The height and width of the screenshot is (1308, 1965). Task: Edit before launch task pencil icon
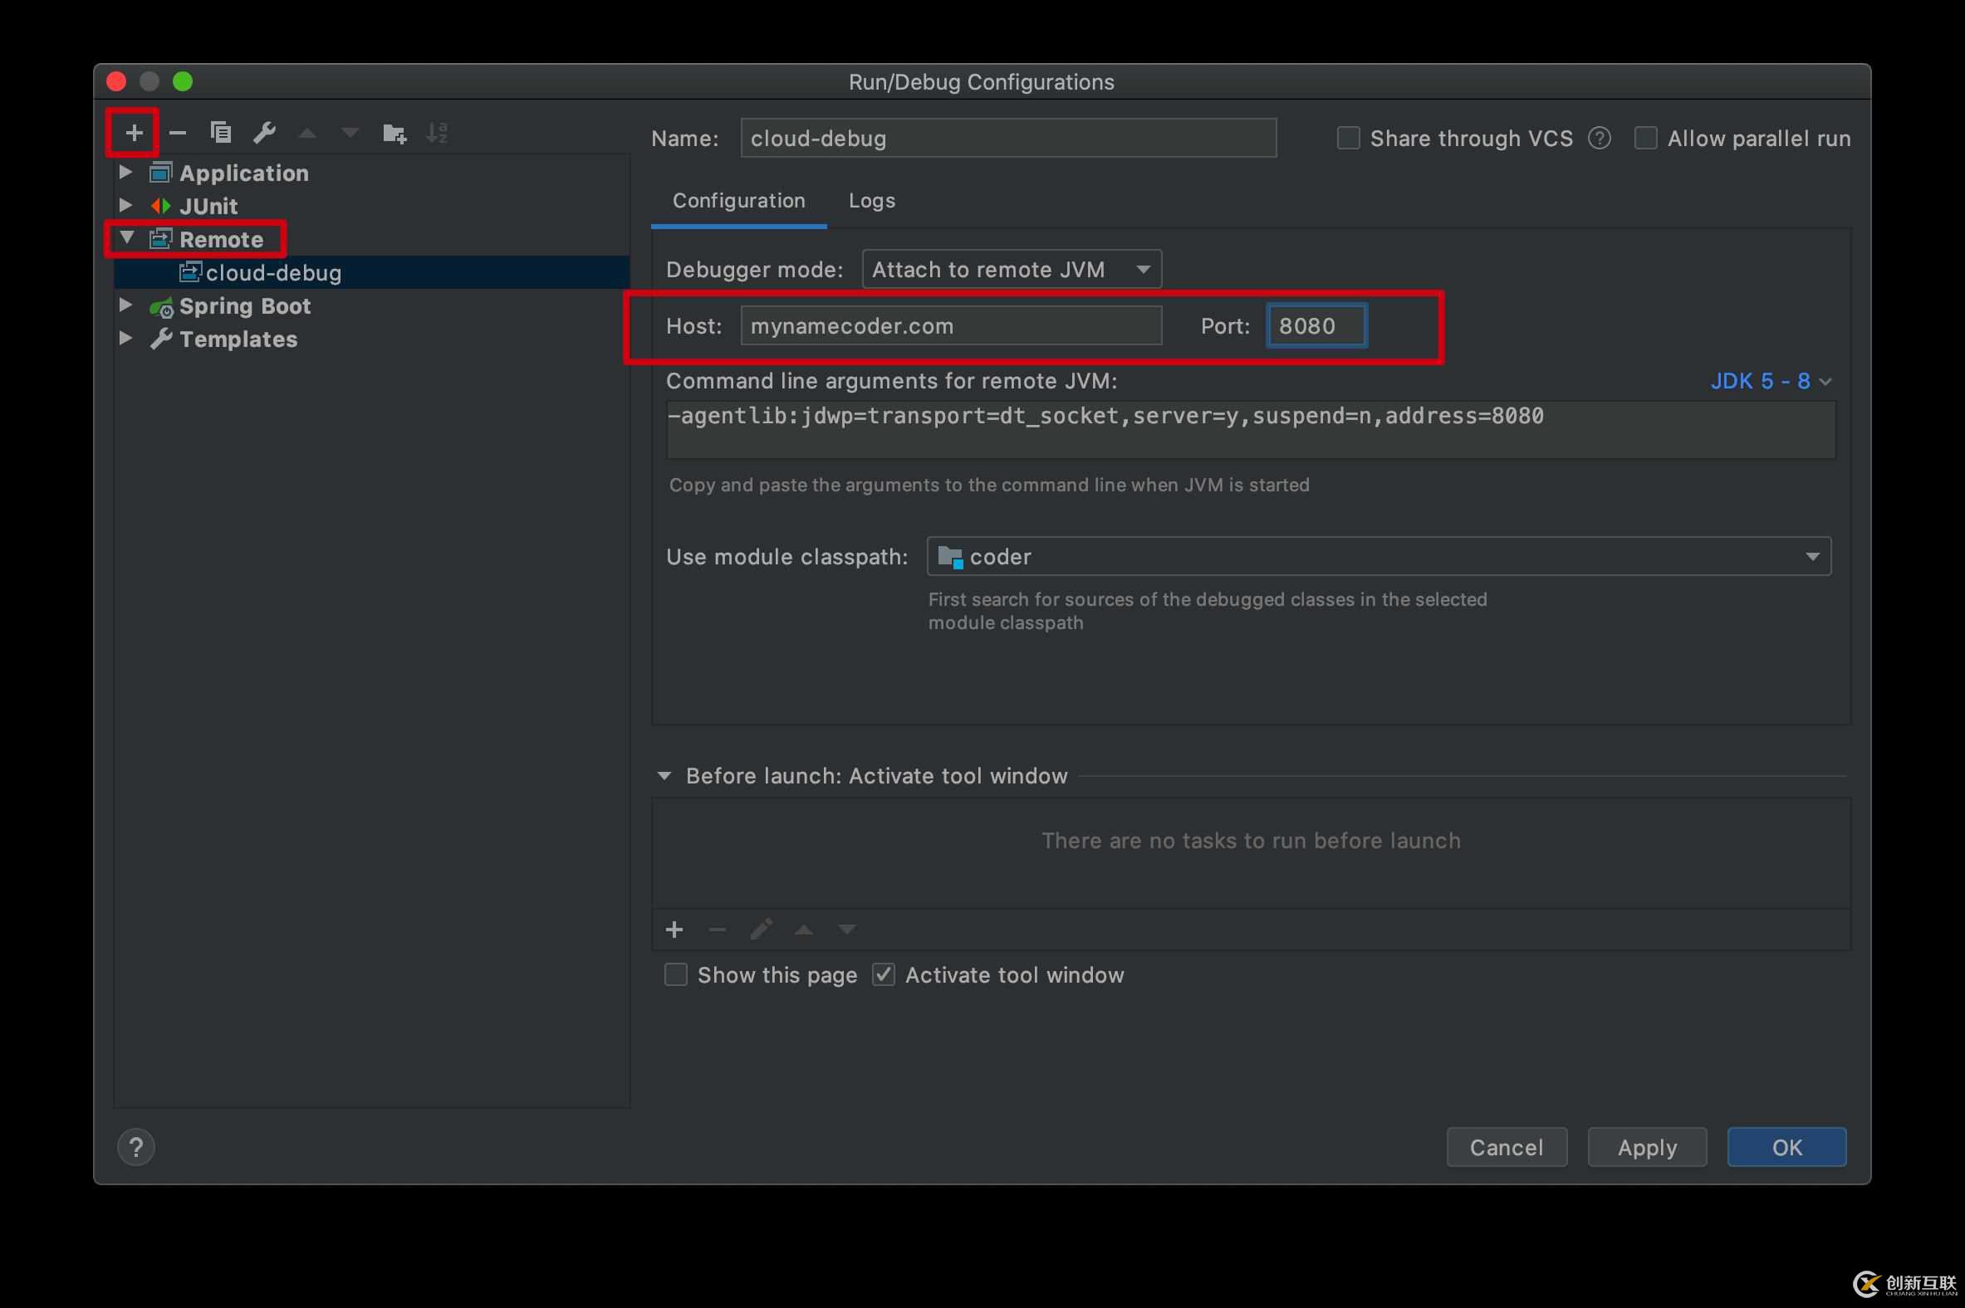pos(761,930)
